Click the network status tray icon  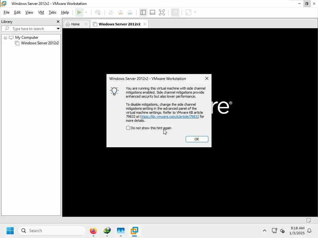coord(275,231)
